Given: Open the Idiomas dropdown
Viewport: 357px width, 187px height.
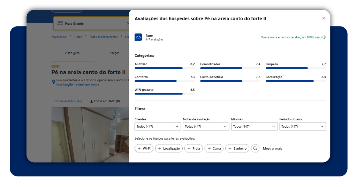Looking at the screenshot, I should pyautogui.click(x=254, y=127).
